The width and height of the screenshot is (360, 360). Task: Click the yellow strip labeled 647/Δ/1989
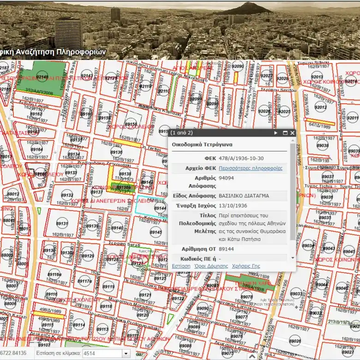point(320,122)
